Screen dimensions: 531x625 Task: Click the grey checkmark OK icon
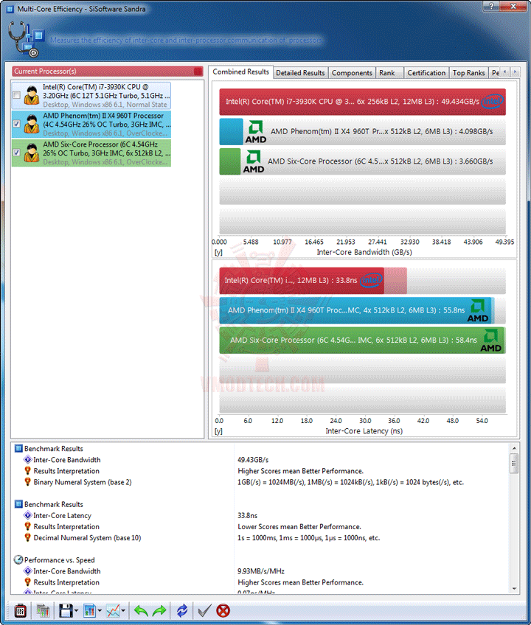pos(204,611)
